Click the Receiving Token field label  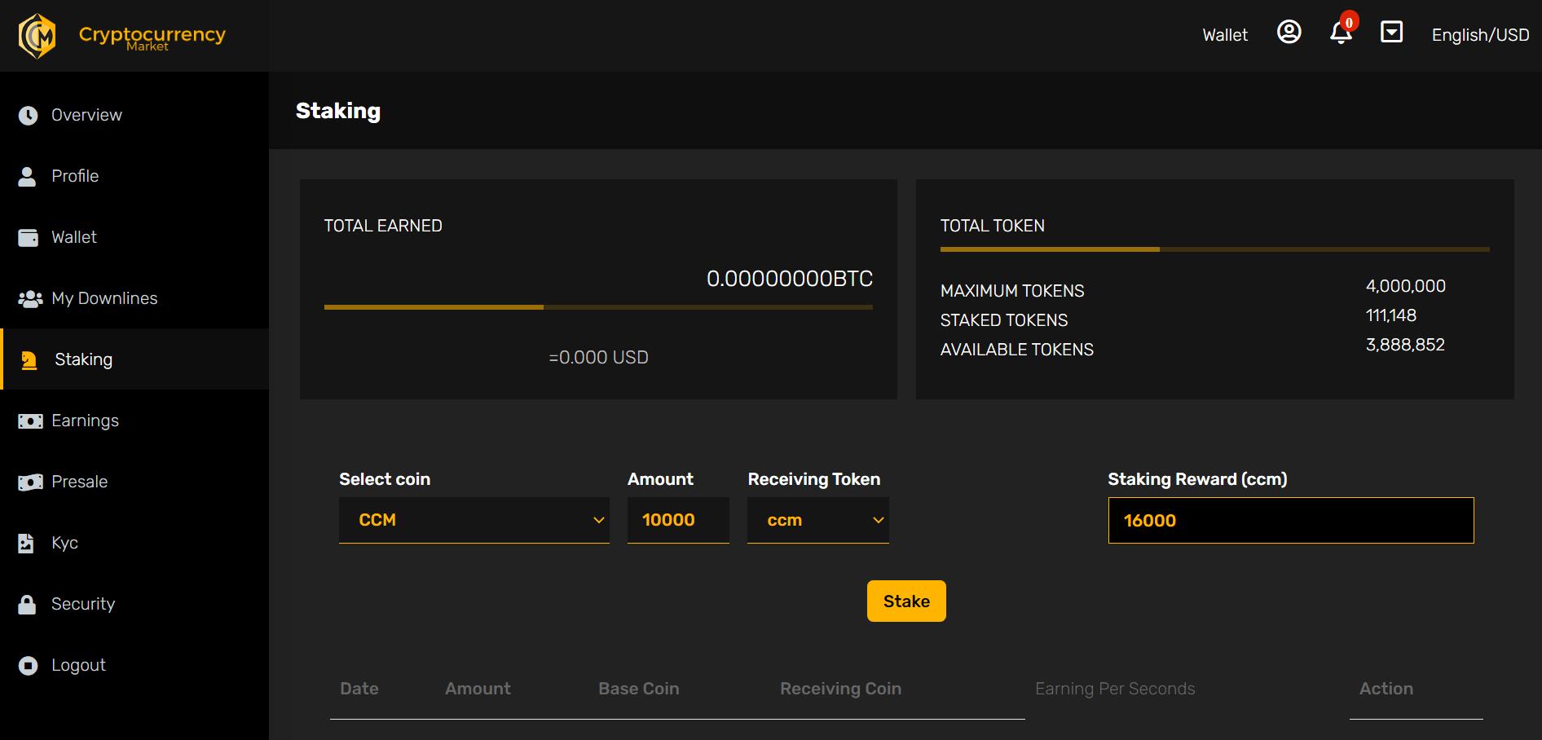(814, 479)
